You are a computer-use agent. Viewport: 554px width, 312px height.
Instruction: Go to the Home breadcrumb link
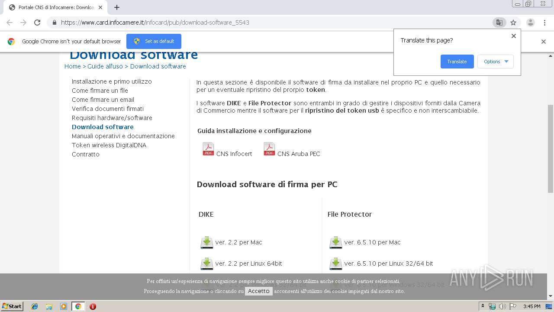point(73,66)
